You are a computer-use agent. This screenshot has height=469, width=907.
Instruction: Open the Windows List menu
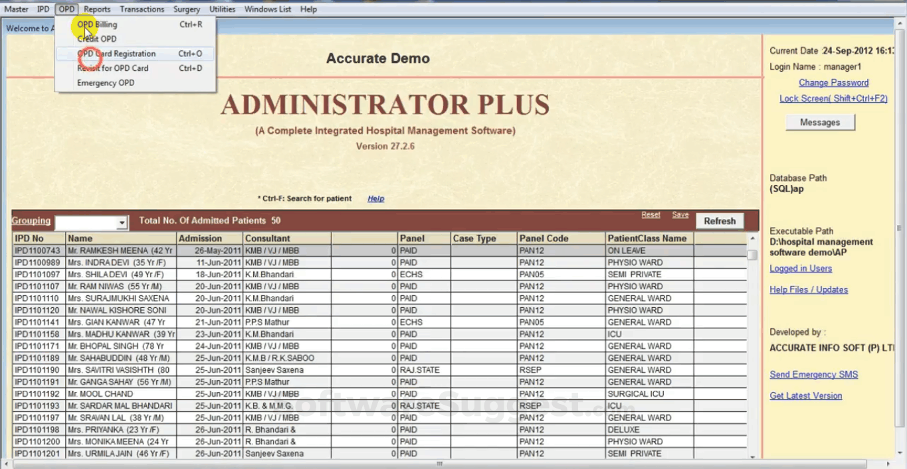267,9
